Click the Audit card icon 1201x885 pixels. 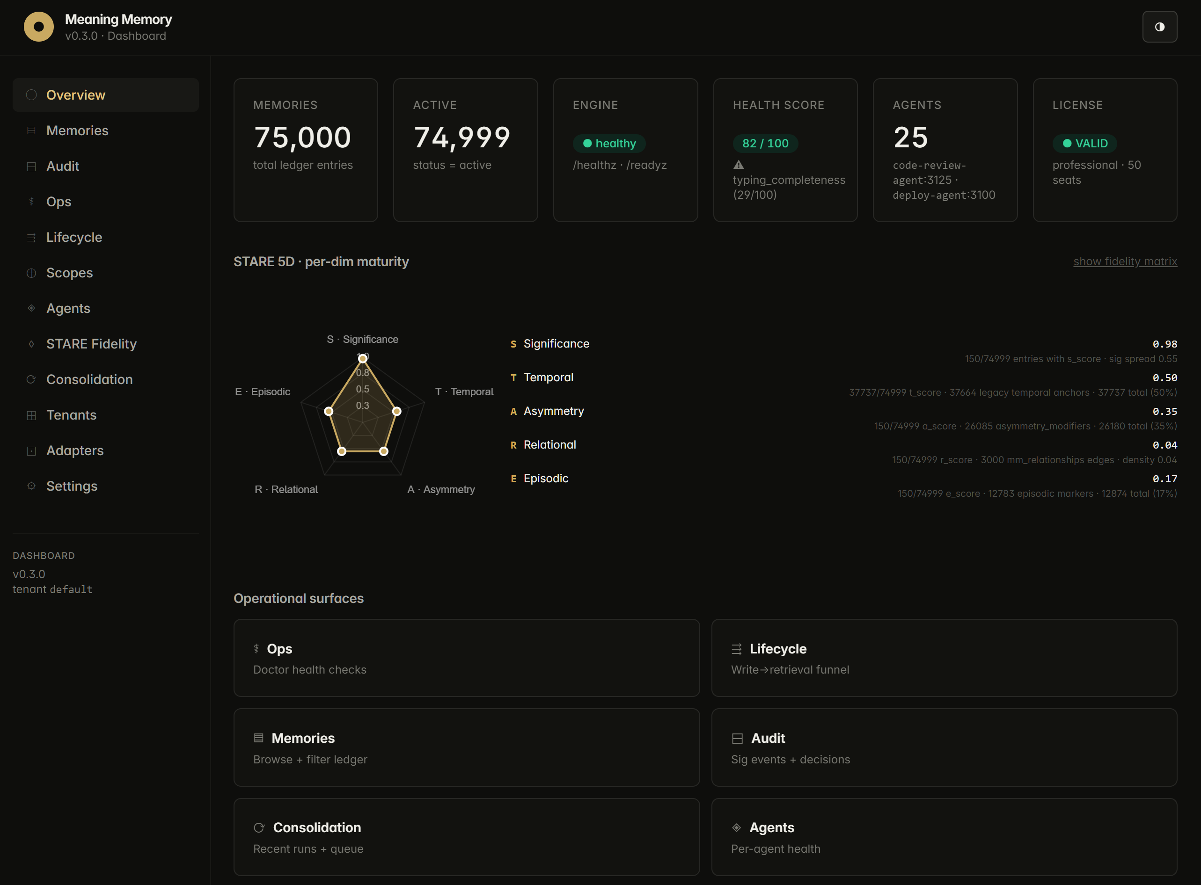[x=737, y=738]
